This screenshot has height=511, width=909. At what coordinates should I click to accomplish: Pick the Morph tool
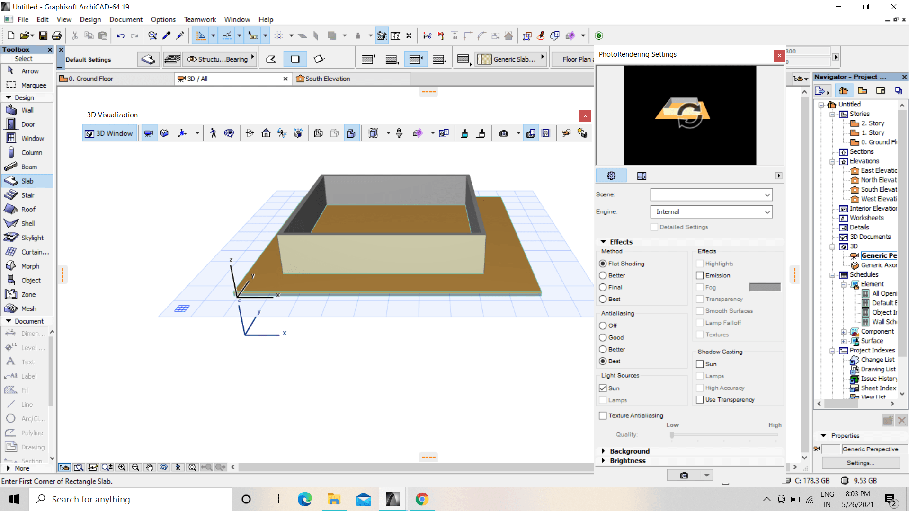(30, 266)
